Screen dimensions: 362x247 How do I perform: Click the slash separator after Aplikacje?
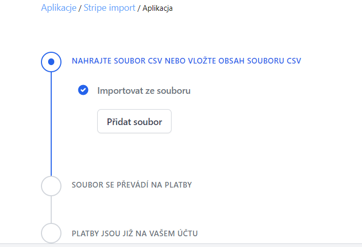pos(80,8)
